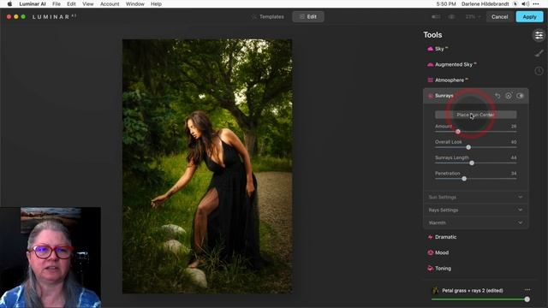
Task: Switch to the Edit tab
Action: tap(308, 17)
